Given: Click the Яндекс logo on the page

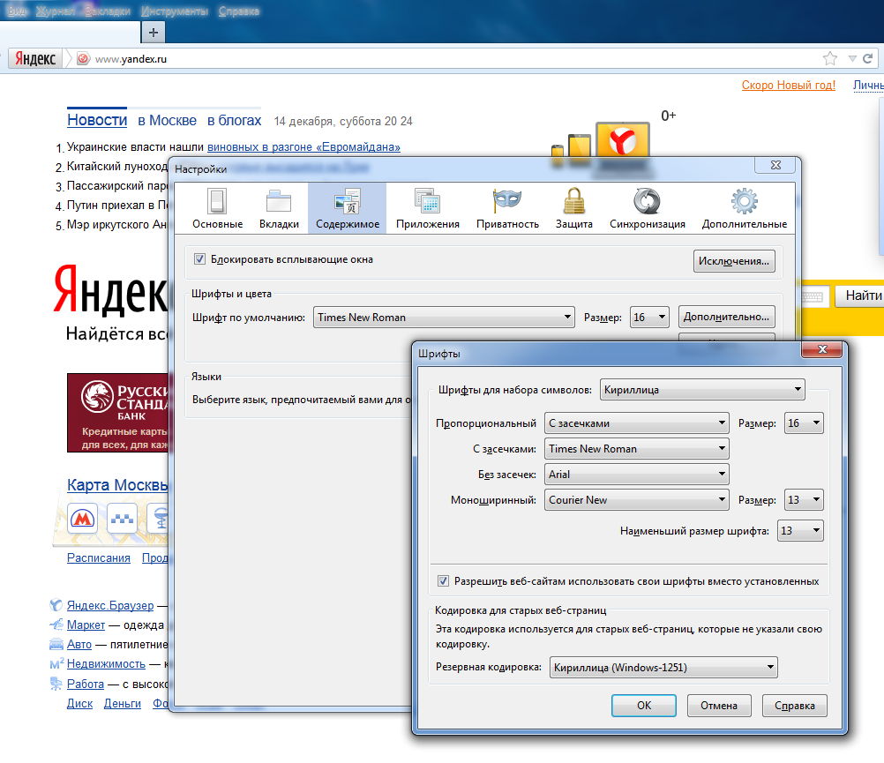Looking at the screenshot, I should pyautogui.click(x=110, y=290).
